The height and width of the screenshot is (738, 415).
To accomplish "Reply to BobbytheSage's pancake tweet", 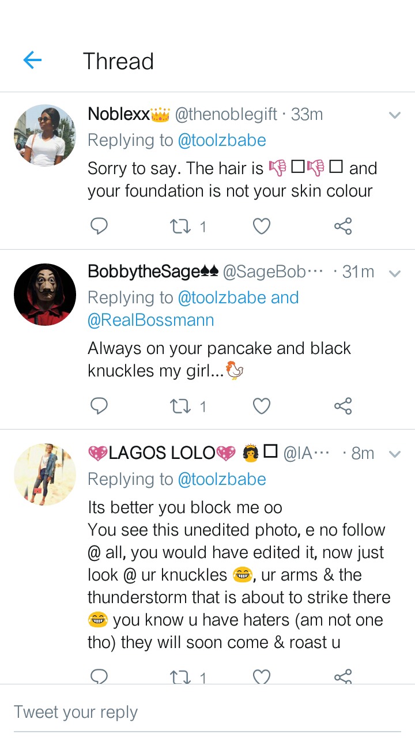I will click(99, 406).
